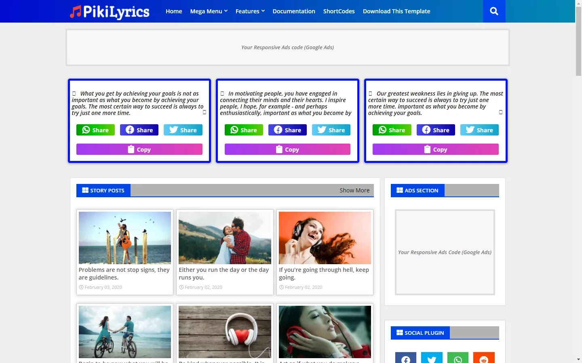Open woman with red headphones thumbnail

click(x=325, y=332)
